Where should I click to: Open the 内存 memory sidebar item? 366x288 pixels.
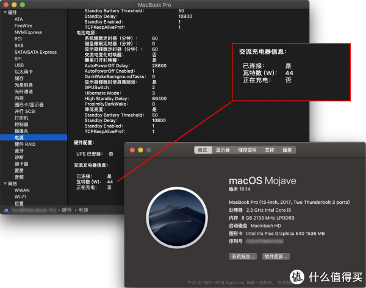click(x=19, y=98)
